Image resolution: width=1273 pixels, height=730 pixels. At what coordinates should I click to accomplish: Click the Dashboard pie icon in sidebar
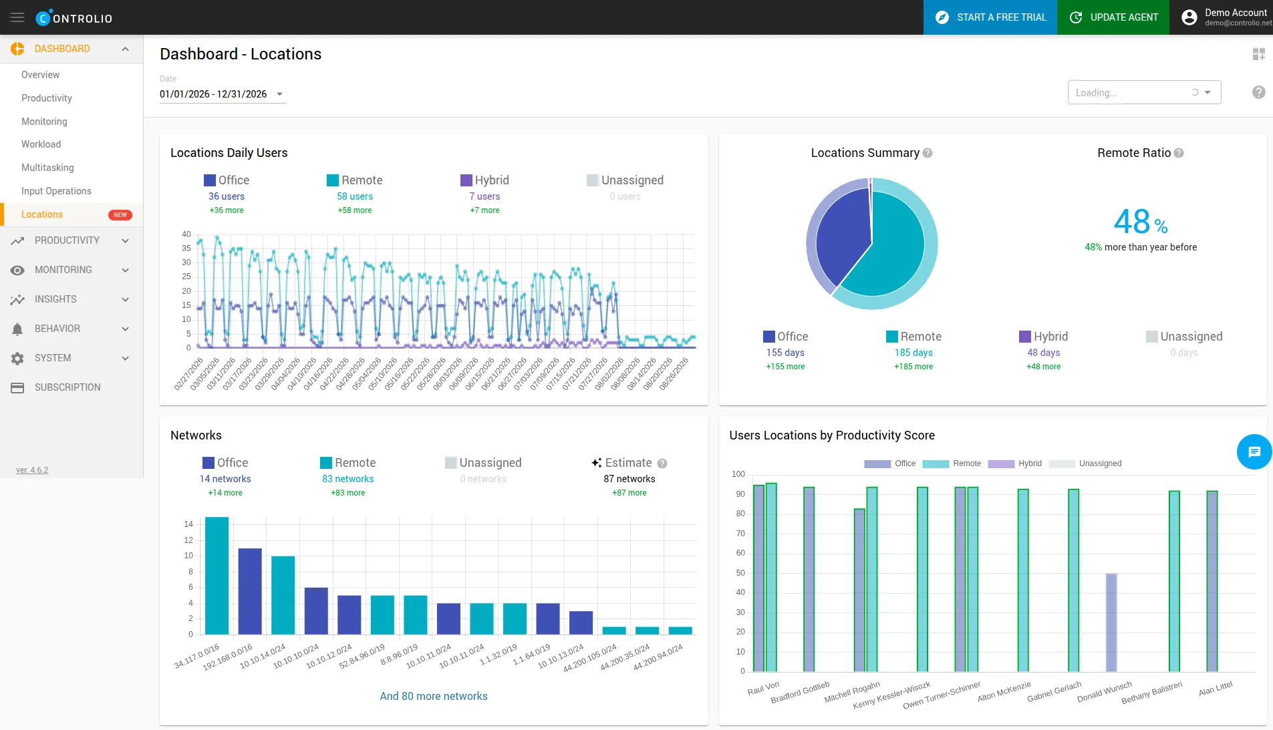(x=17, y=49)
